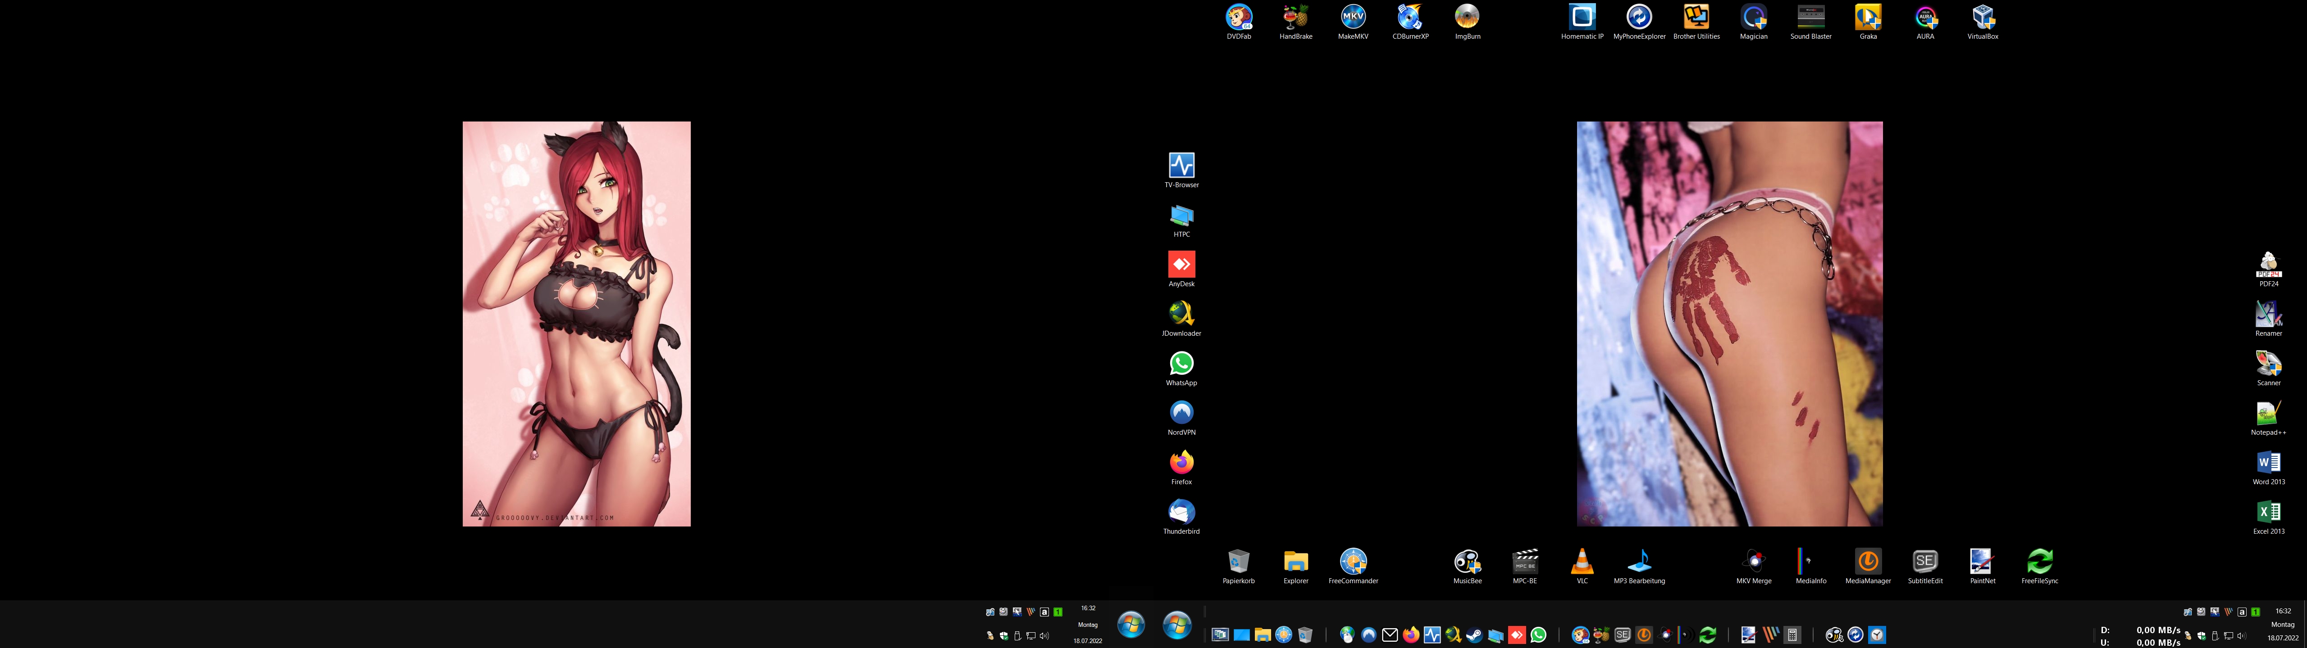Select the Homematic IP desktop icon

coord(1582,22)
